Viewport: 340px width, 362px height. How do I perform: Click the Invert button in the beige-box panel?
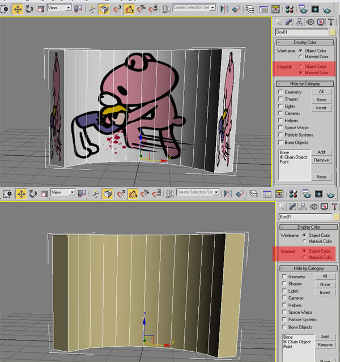(325, 292)
